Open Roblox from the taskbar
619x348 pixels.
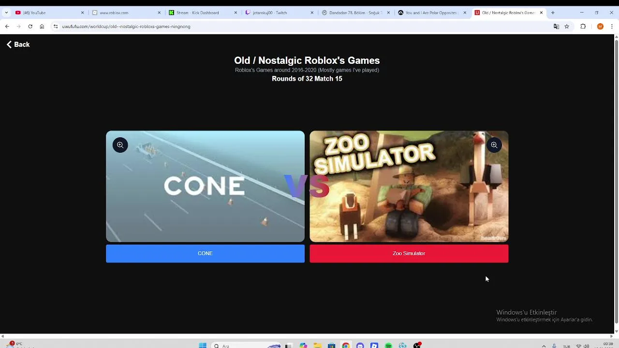(374, 345)
